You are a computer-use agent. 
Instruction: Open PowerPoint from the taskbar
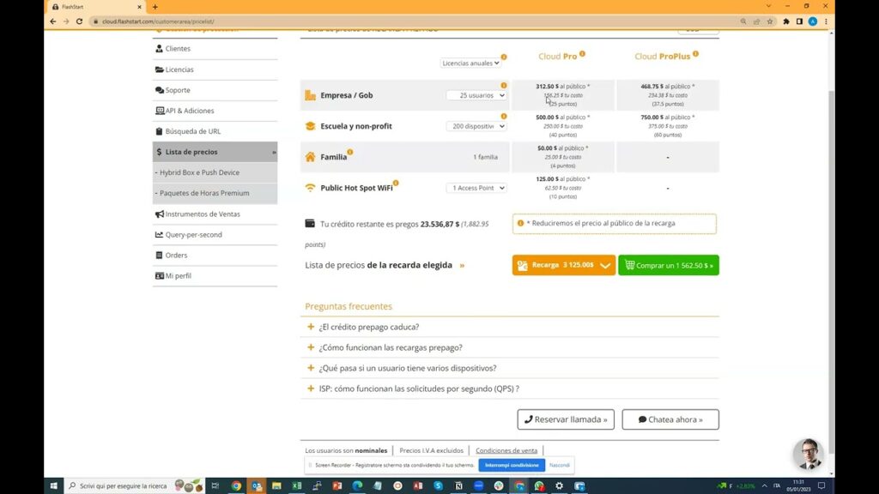[x=336, y=485]
